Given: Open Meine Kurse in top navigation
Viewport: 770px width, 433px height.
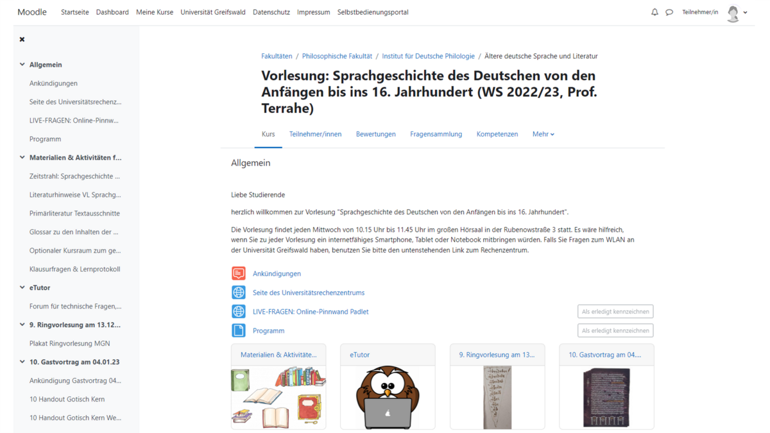Looking at the screenshot, I should coord(155,12).
